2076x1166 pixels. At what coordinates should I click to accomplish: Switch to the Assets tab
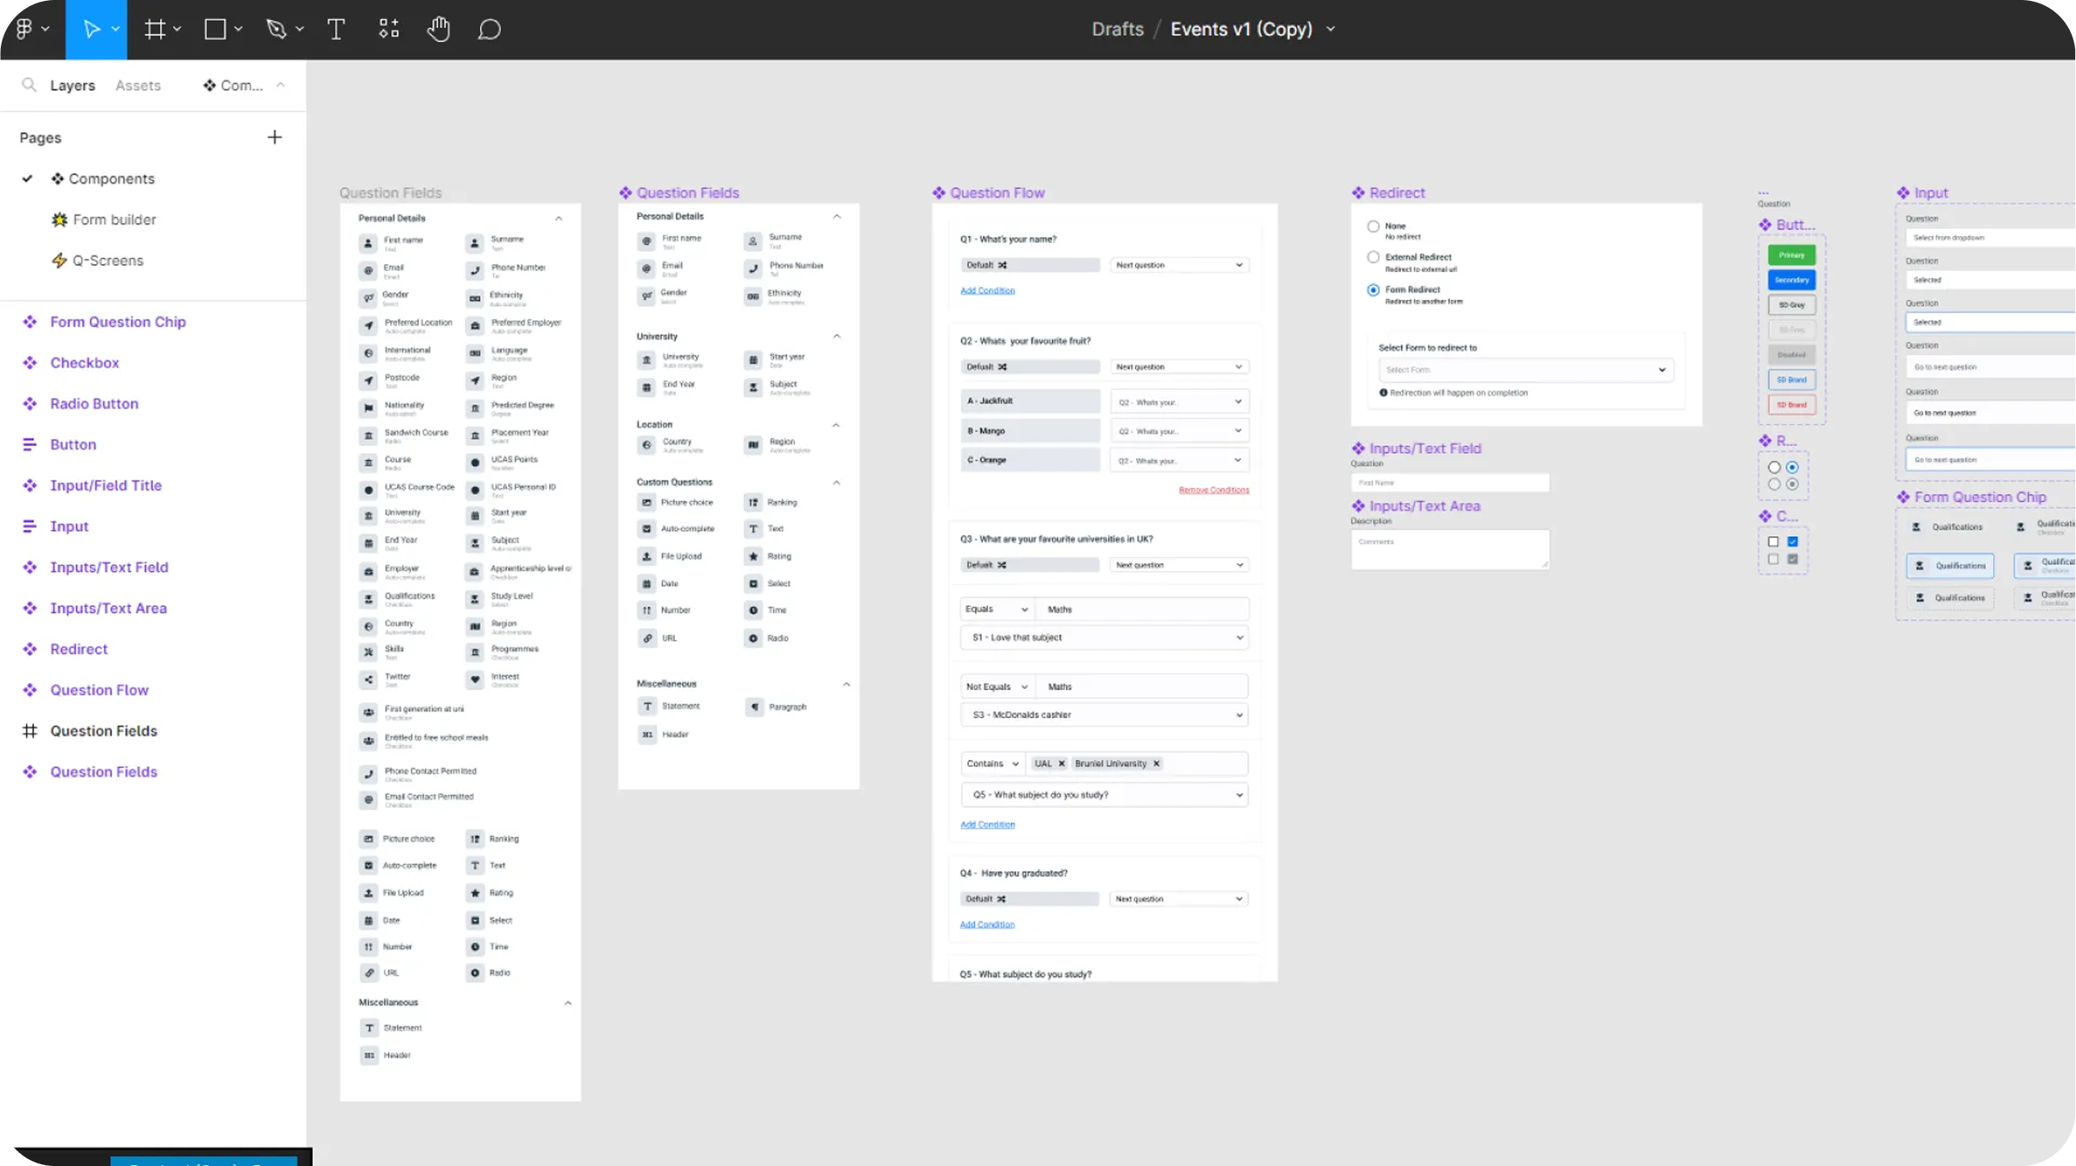pos(138,85)
